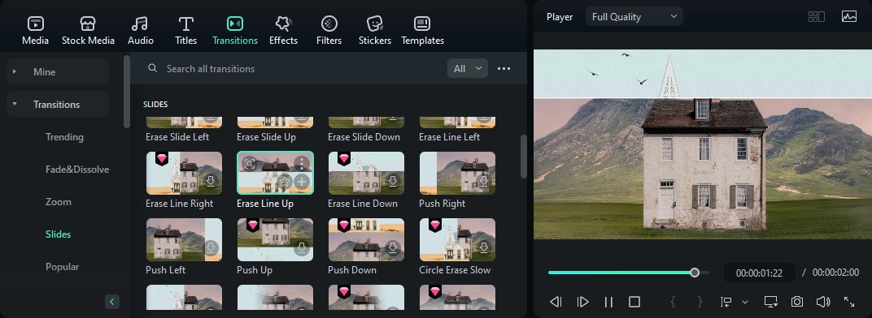Download the Push Left transition
Viewport: 872px width, 318px height.
(211, 248)
